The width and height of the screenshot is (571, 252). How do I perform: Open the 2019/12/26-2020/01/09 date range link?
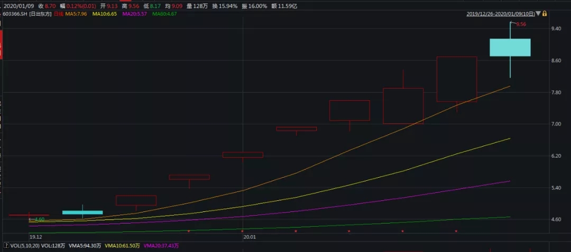click(x=501, y=14)
